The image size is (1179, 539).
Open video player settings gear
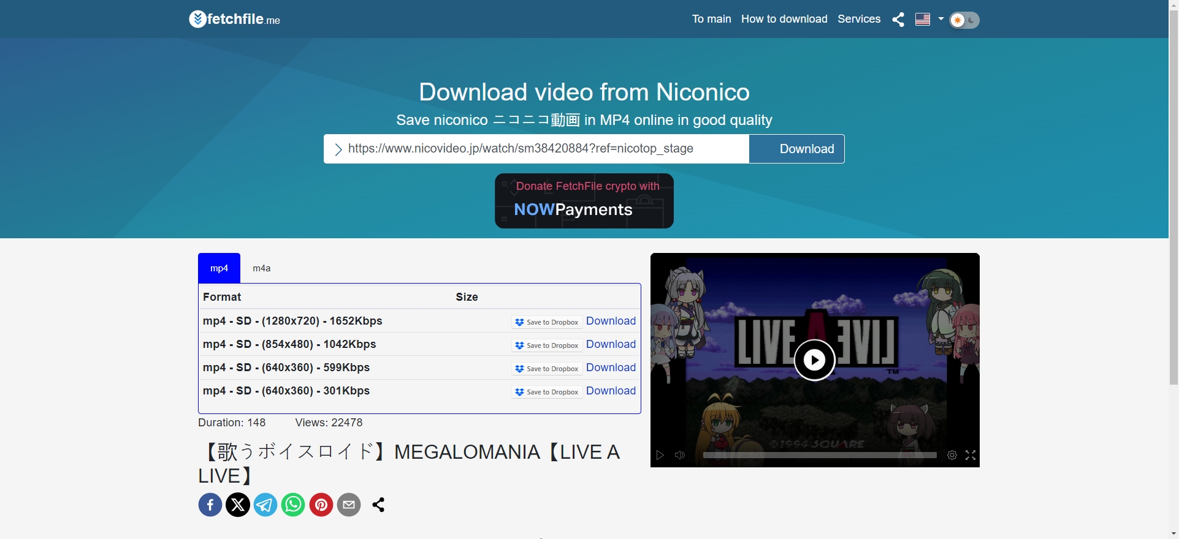(x=952, y=455)
